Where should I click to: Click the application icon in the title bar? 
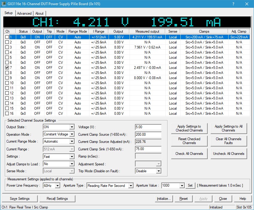click(x=4, y=4)
